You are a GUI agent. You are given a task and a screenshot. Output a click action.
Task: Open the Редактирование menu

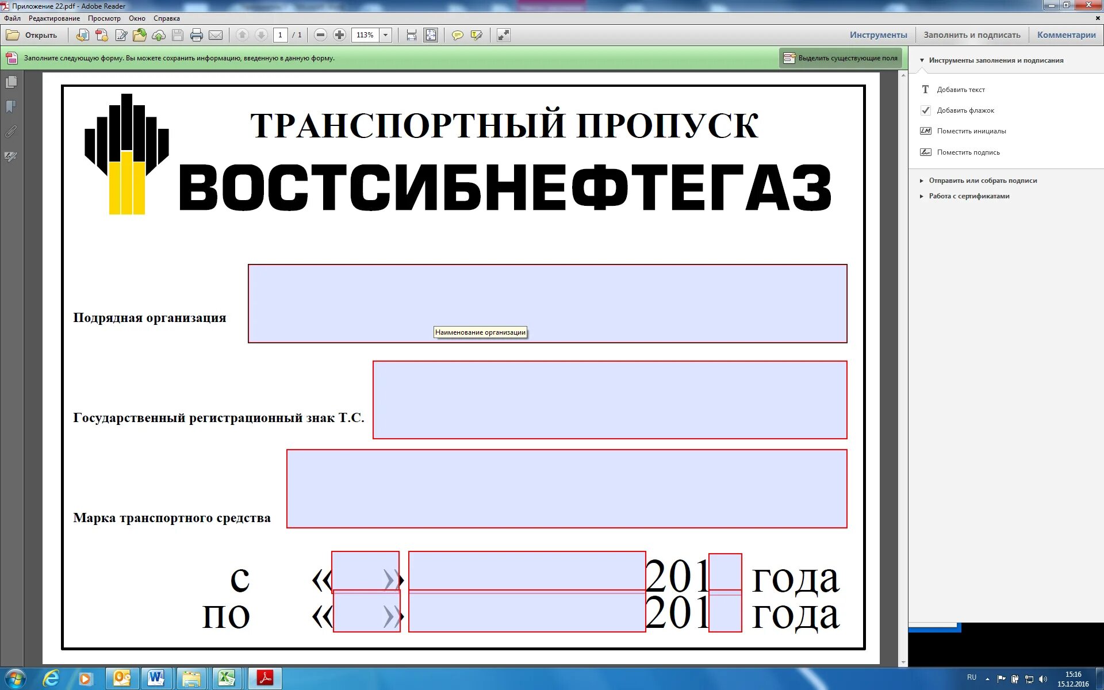[54, 18]
